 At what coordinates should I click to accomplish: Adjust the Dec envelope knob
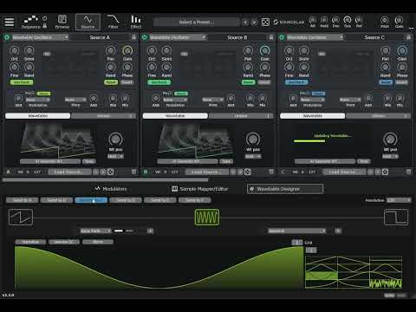tap(335, 20)
